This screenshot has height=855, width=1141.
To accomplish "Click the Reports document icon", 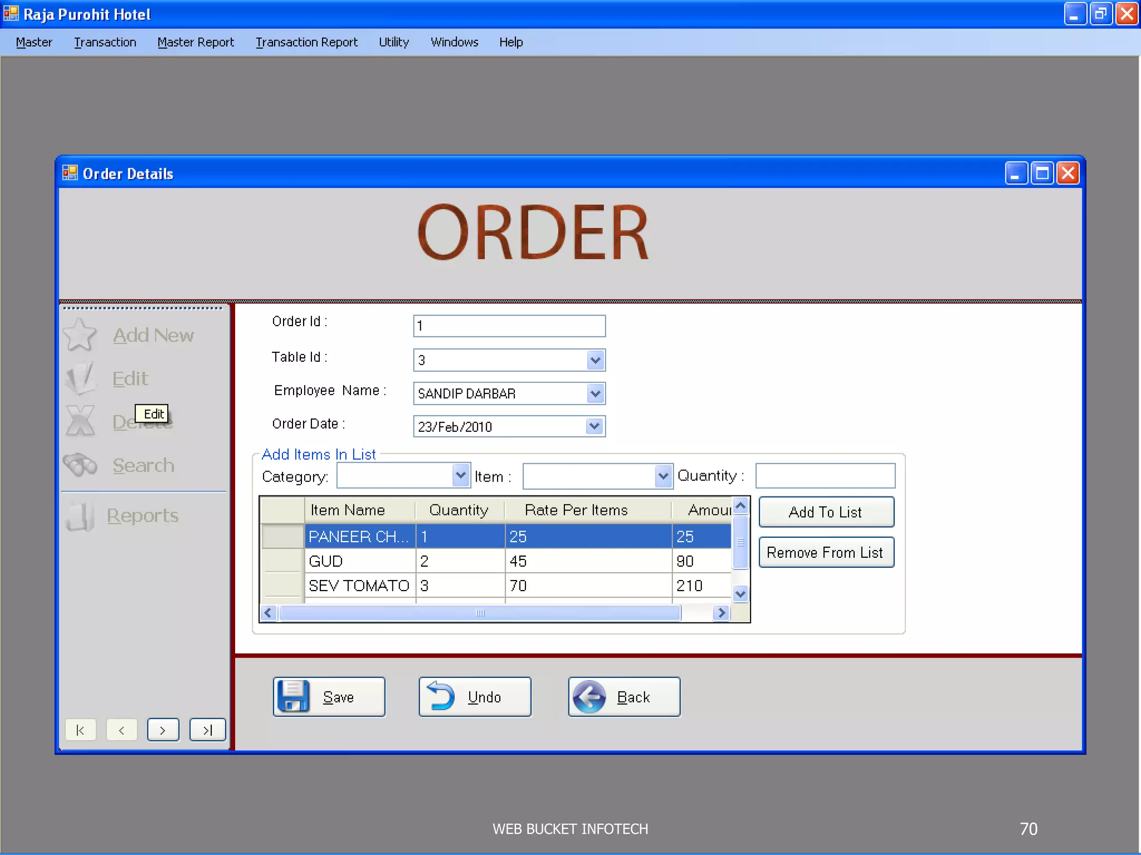I will tap(80, 516).
